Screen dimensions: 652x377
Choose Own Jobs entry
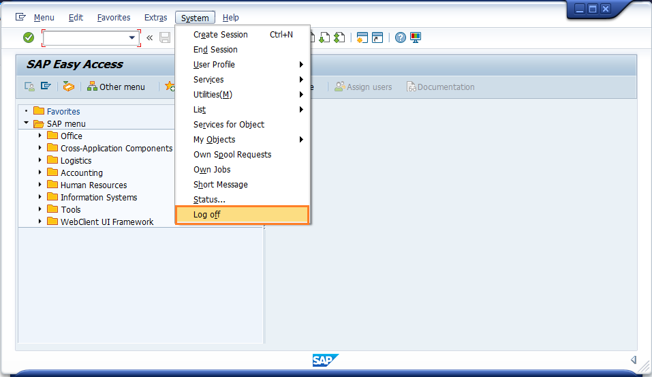(x=243, y=169)
